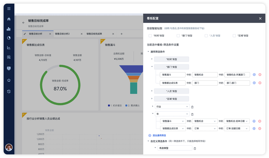Click the 销售漏斗 field in 部门 group

coord(173,75)
